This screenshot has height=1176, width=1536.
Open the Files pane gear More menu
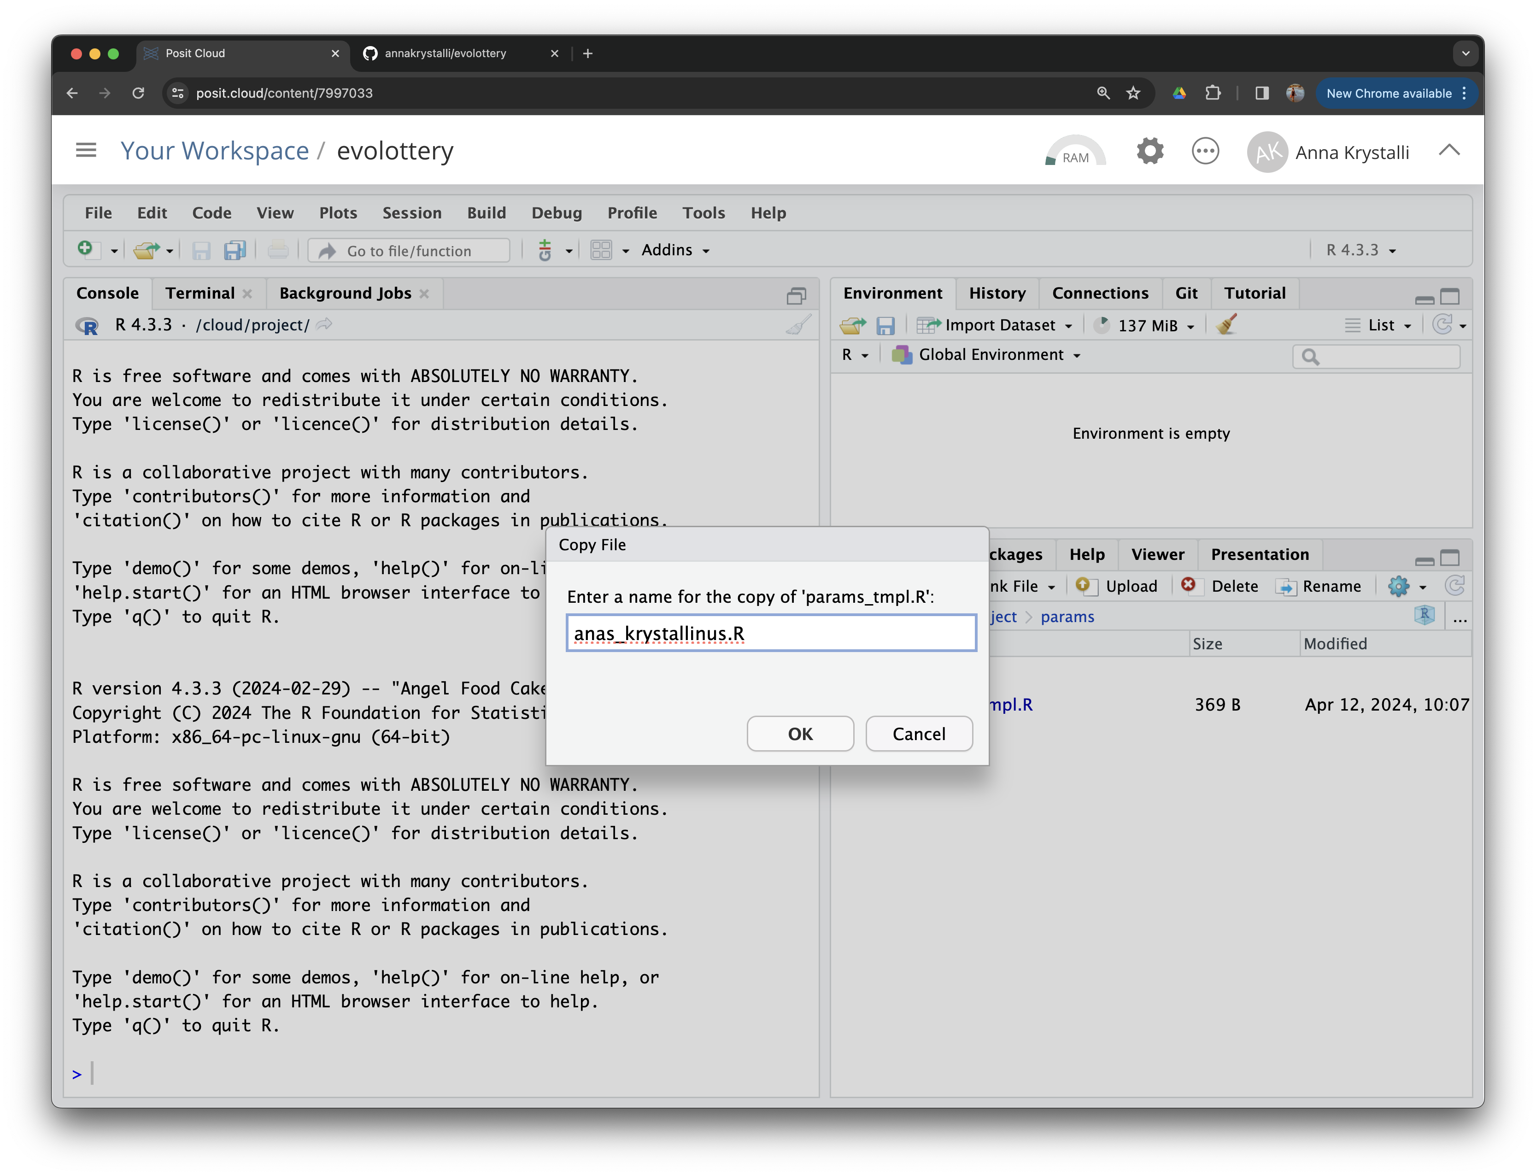click(x=1407, y=586)
